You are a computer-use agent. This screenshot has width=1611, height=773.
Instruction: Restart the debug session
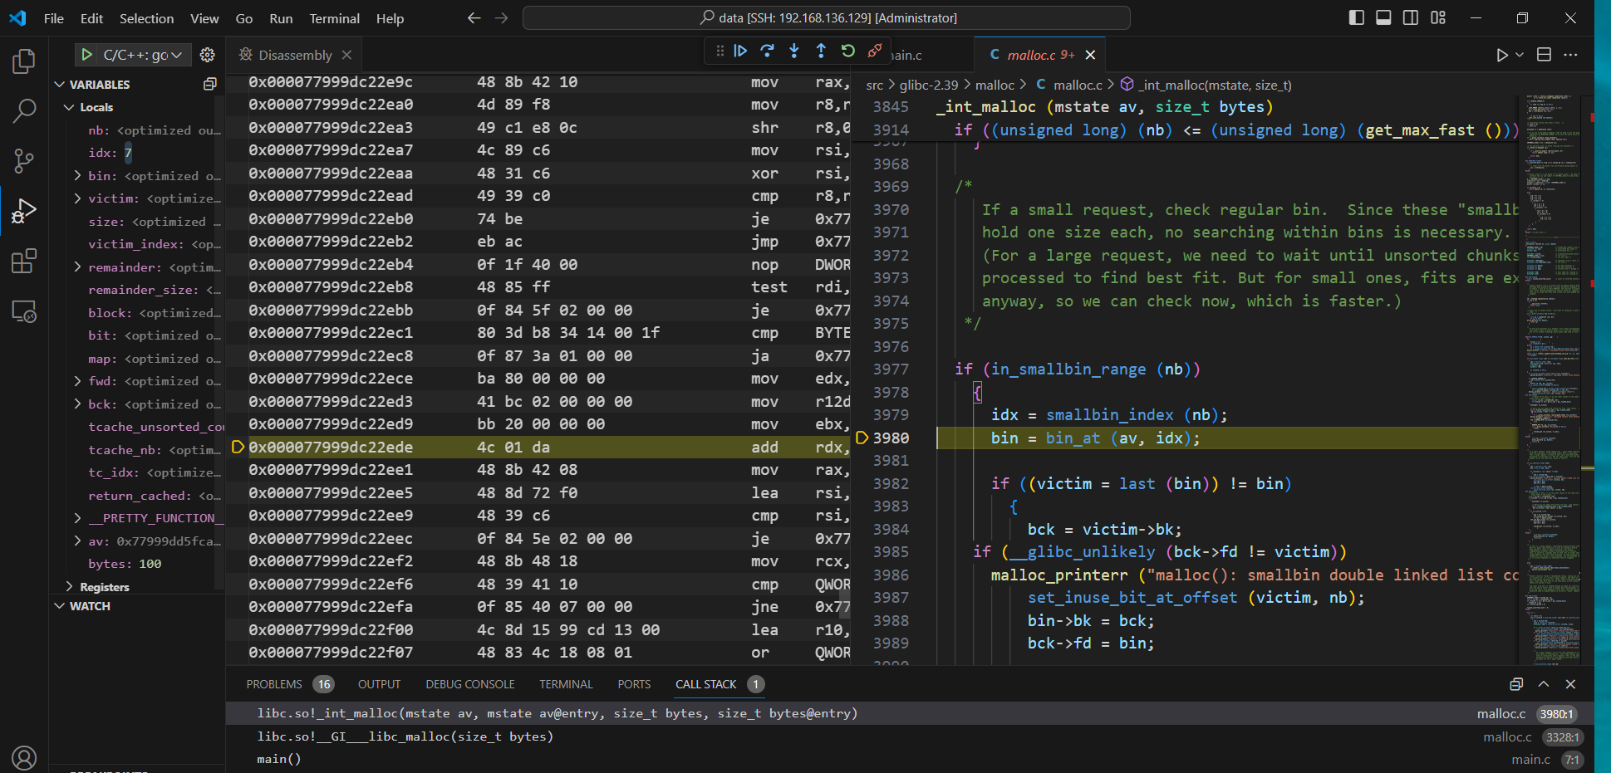tap(847, 51)
